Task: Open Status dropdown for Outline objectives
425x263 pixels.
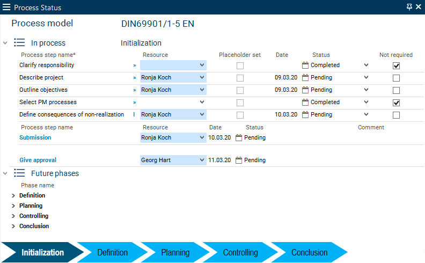Action: [x=366, y=90]
